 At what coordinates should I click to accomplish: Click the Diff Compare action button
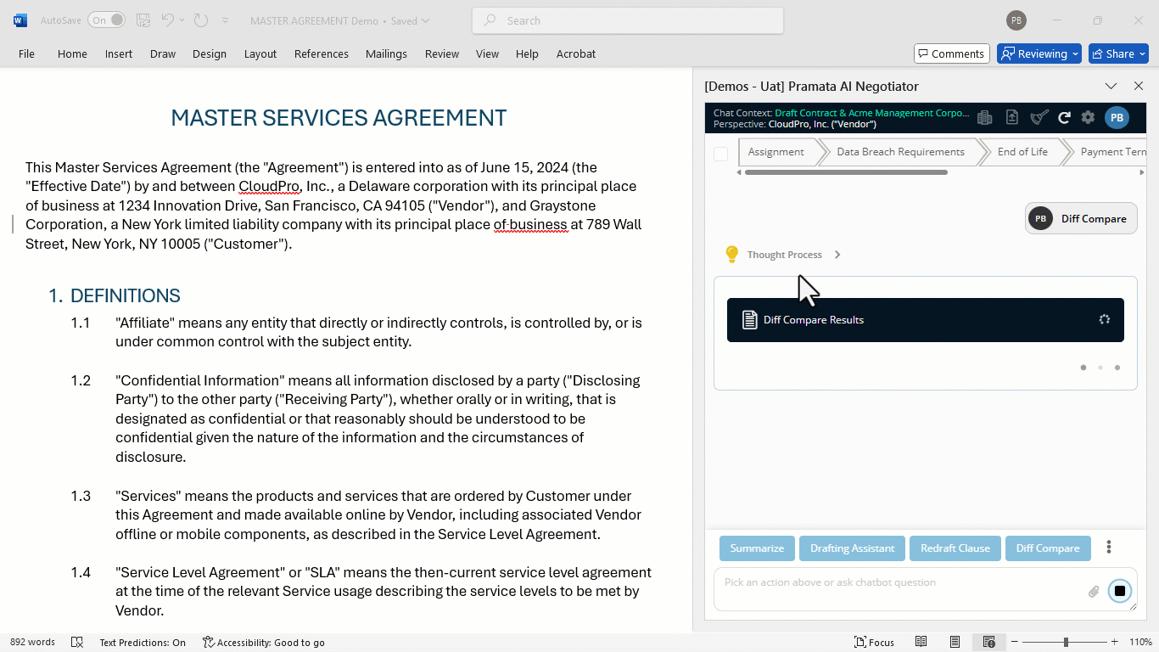click(x=1048, y=548)
